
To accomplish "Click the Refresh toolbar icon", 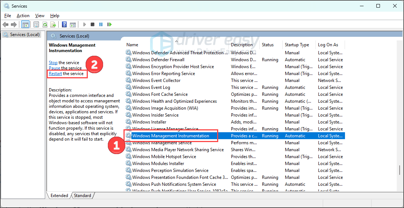I will pyautogui.click(x=45, y=24).
